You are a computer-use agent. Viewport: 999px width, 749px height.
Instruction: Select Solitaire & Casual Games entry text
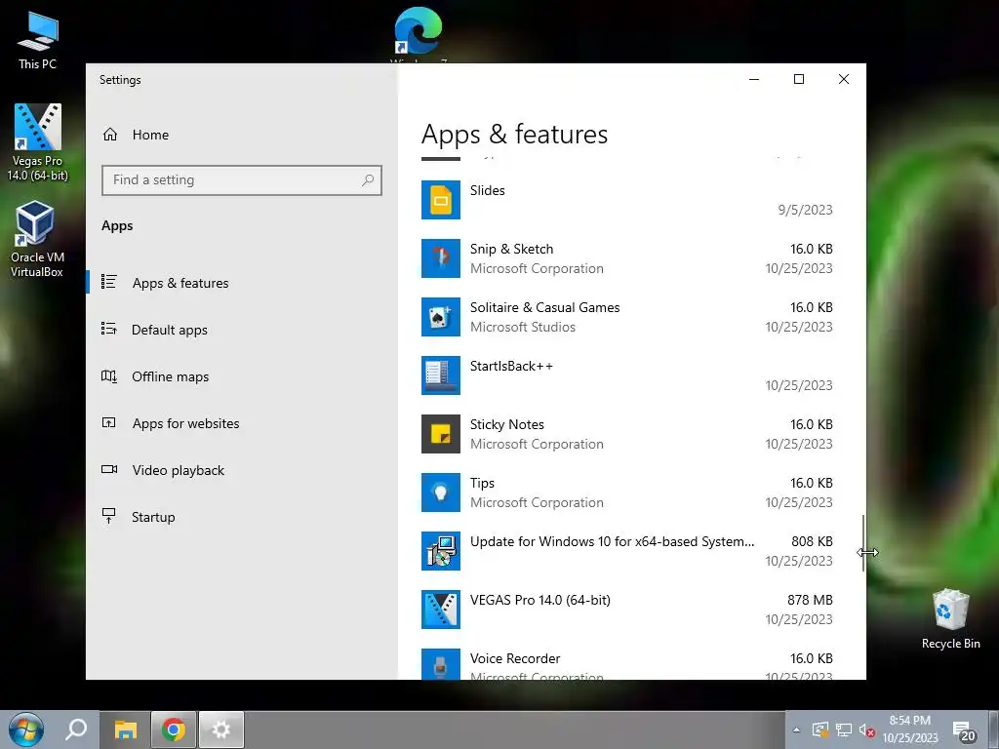[x=544, y=307]
